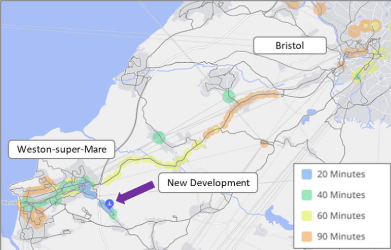
Task: Select the '90 Minutes' legend text
Action: tap(340, 236)
